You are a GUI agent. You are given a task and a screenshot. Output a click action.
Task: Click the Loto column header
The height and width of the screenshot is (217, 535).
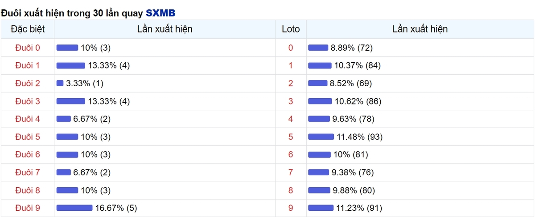click(x=291, y=29)
